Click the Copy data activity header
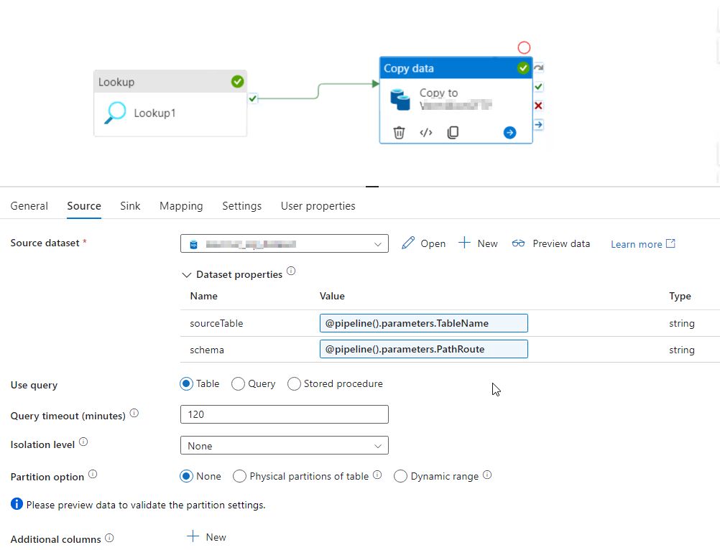Screen dimensions: 720x550 [456, 68]
